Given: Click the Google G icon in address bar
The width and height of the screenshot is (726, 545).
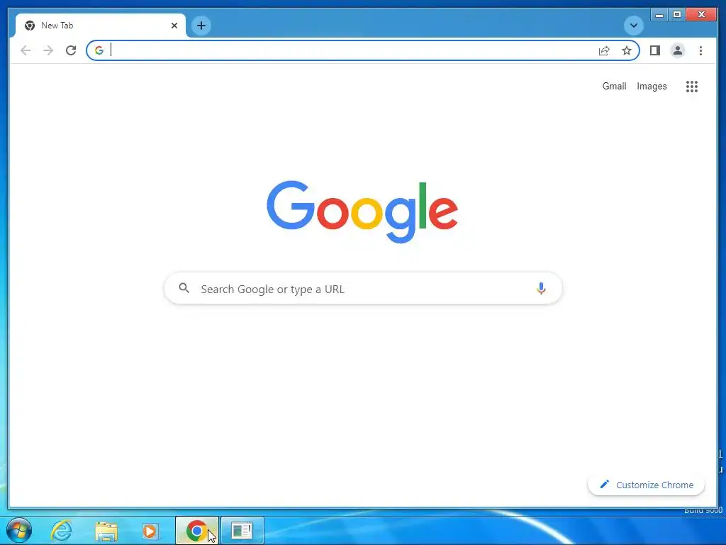Looking at the screenshot, I should (x=99, y=50).
